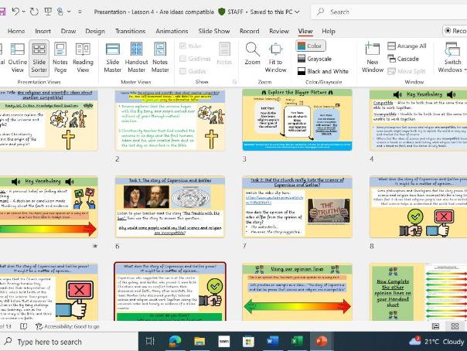The image size is (467, 351).
Task: Open the Zoom dialog
Action: 252,54
